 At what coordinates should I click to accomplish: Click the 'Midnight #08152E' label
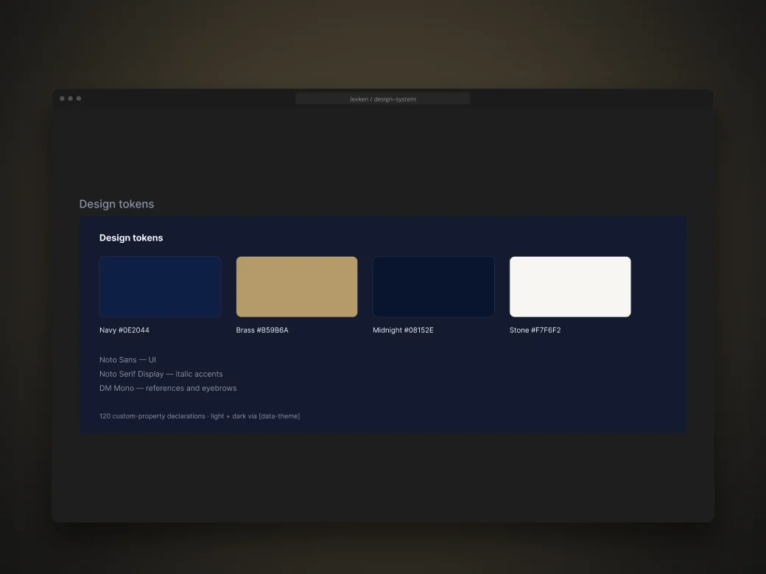tap(403, 330)
